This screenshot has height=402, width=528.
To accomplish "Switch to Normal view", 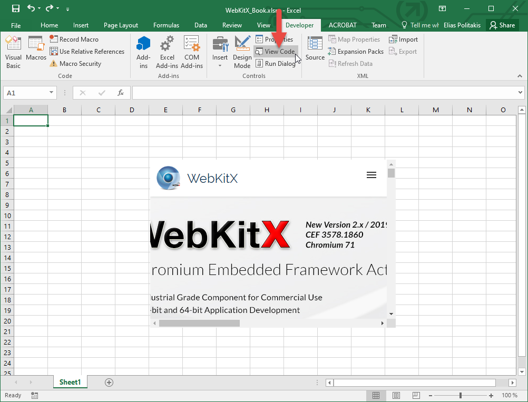I will 376,395.
